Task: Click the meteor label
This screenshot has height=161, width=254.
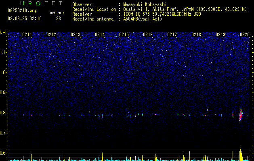Action: tap(57, 12)
